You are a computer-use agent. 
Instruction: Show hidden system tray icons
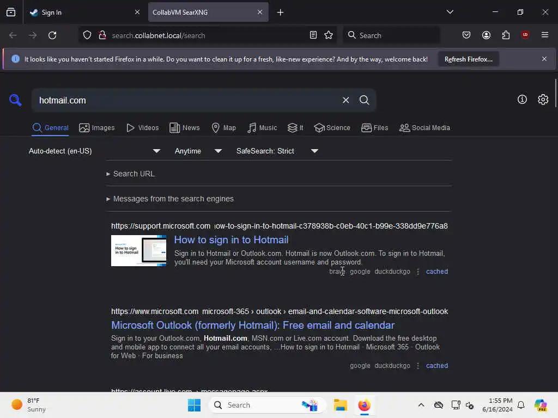tap(421, 405)
